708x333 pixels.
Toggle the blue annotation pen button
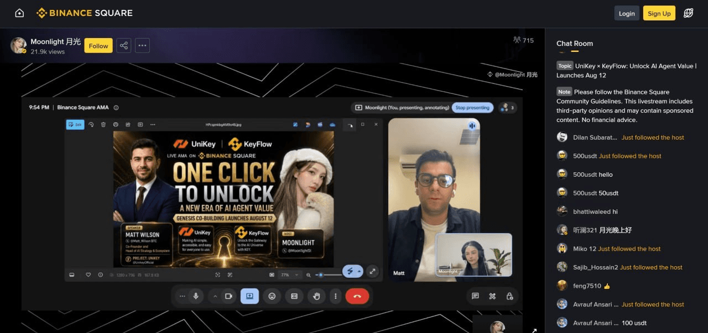(350, 271)
